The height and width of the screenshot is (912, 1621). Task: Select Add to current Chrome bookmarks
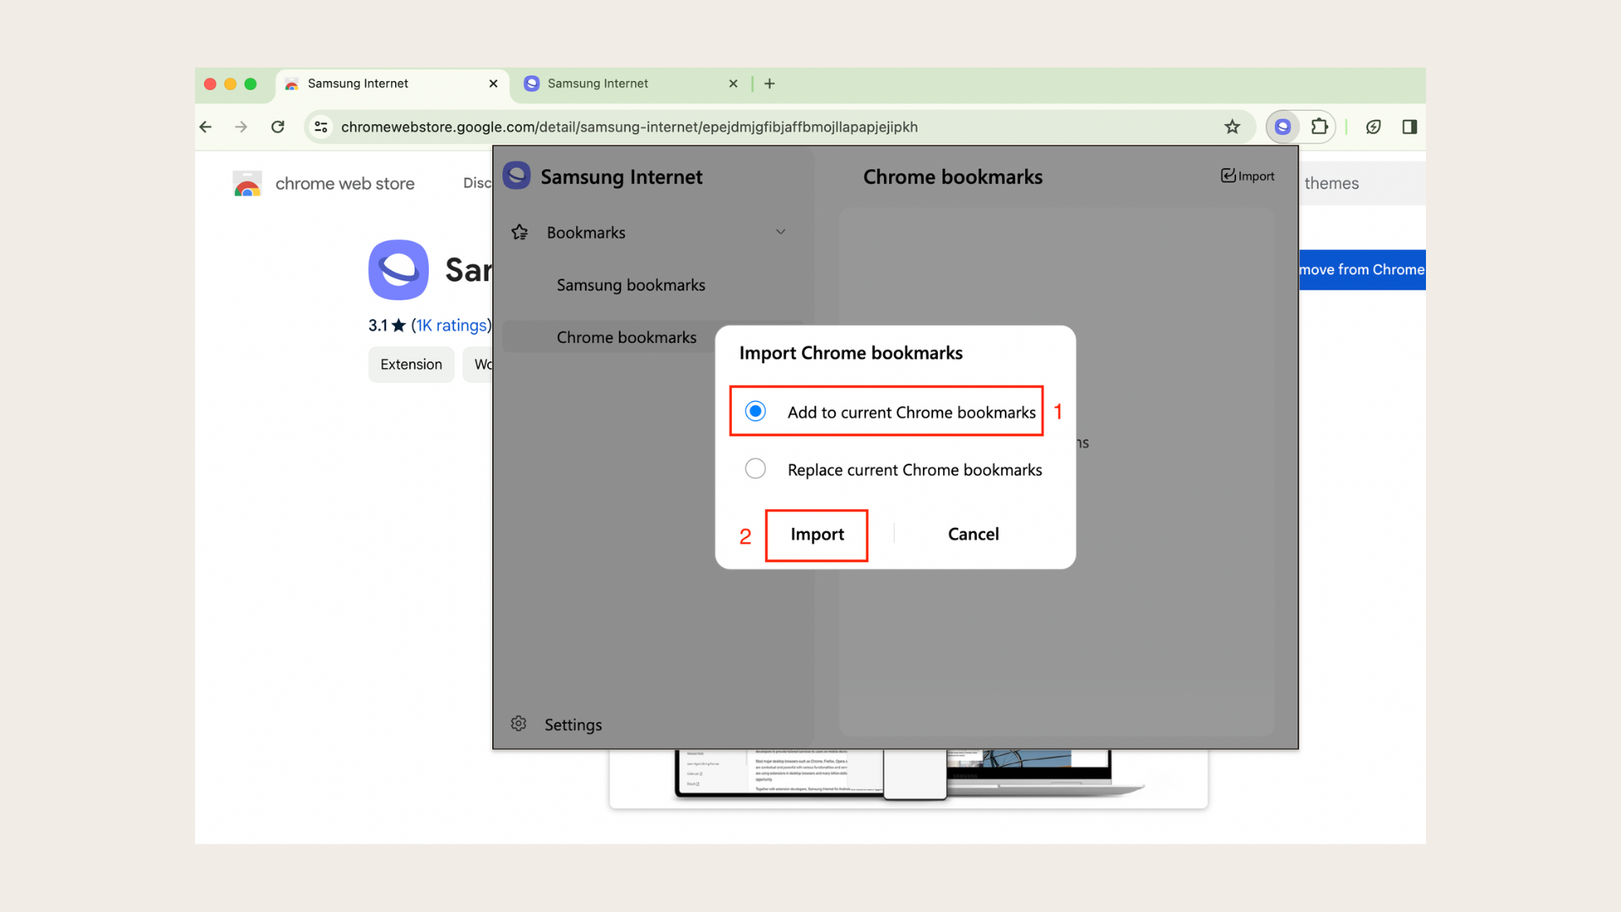point(886,411)
